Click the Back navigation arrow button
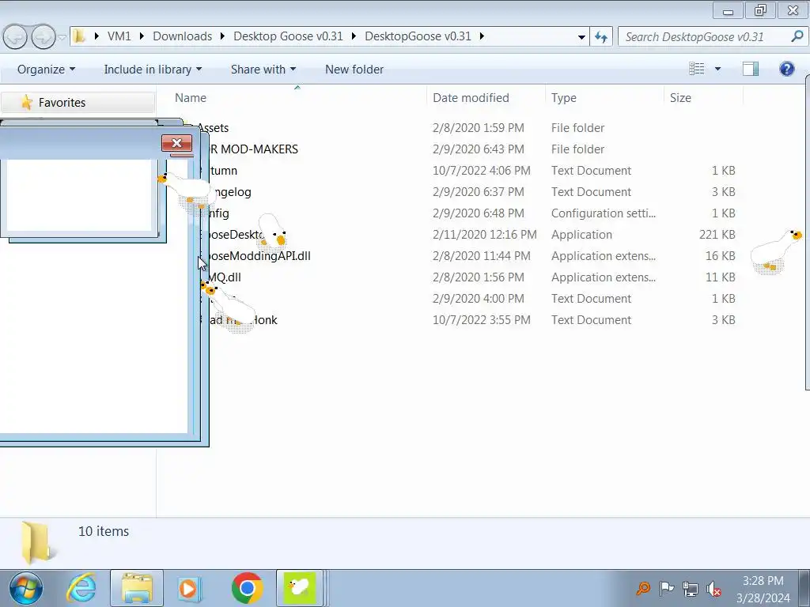The height and width of the screenshot is (607, 810). (15, 37)
